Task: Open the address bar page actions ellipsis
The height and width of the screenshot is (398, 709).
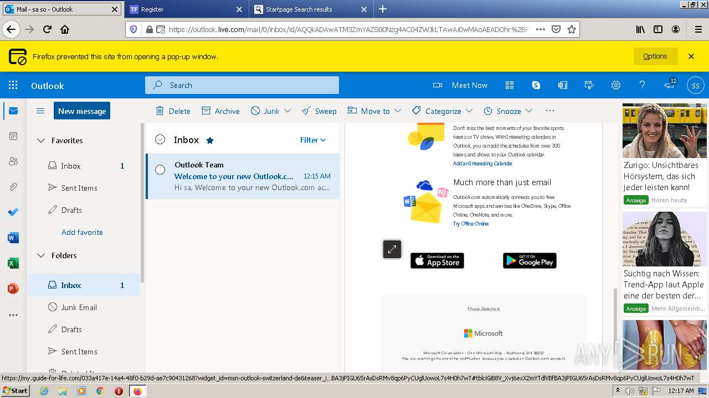Action: (x=541, y=29)
